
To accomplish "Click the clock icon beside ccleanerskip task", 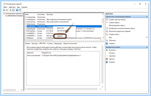I will point(26,17).
